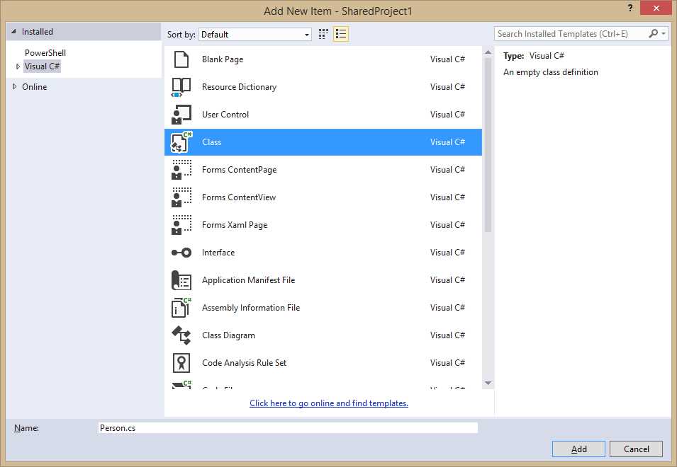Click the Forms Xaml Page template icon
Screen dimensions: 677x467
pyautogui.click(x=181, y=225)
